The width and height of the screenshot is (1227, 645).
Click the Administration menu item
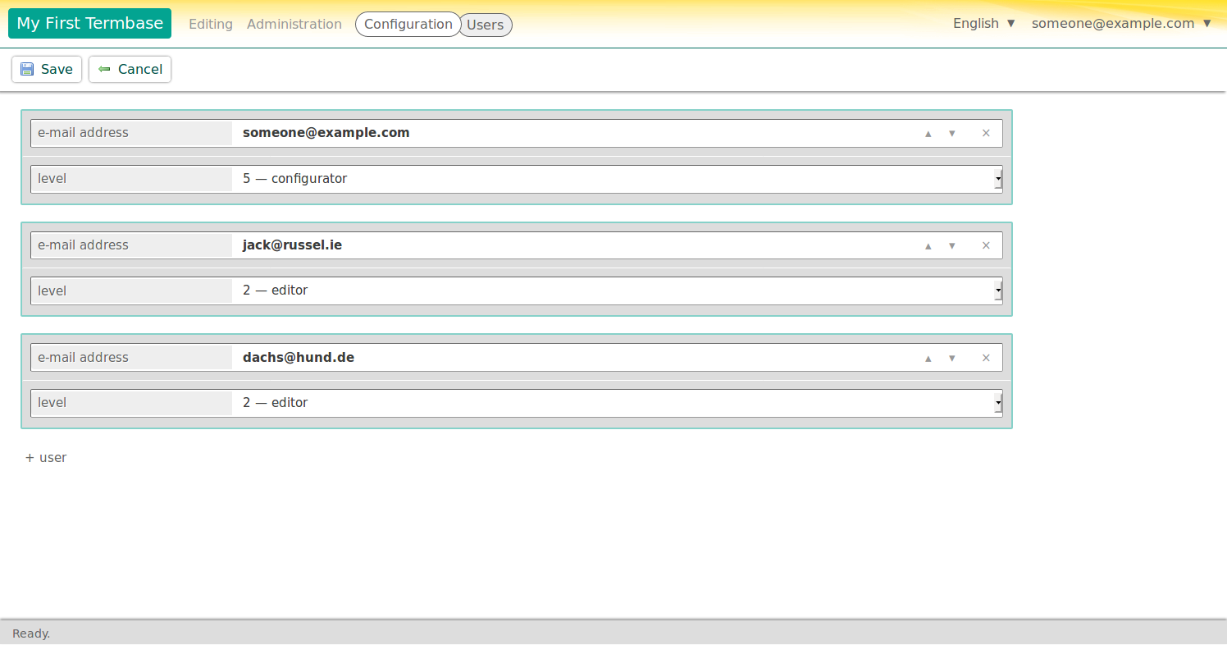pos(294,24)
